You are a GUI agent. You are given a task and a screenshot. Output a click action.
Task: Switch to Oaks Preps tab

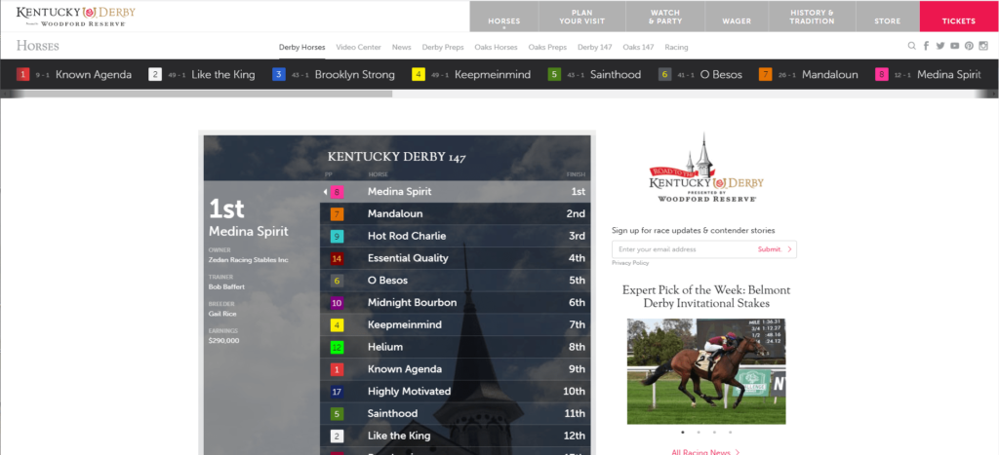pos(547,47)
